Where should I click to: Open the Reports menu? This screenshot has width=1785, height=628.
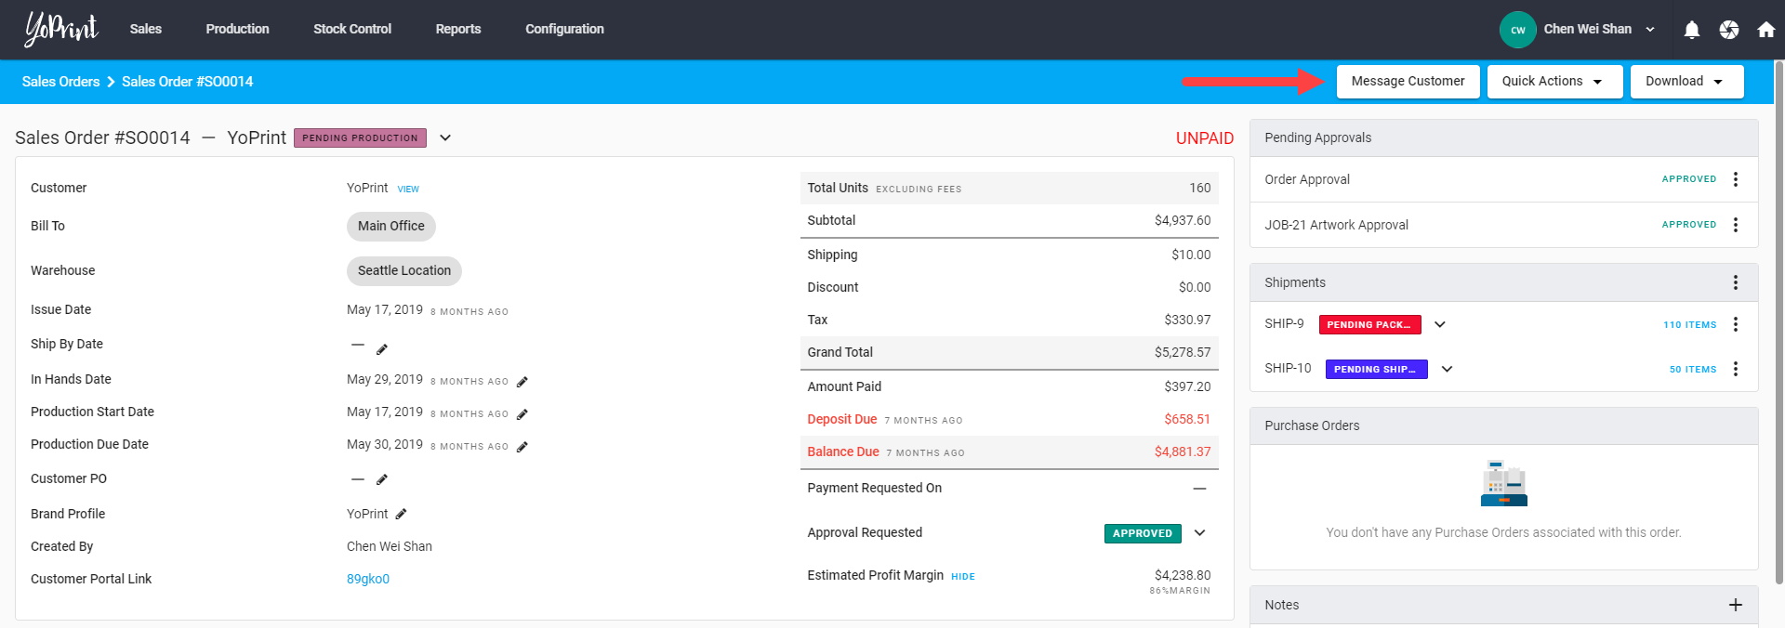click(458, 29)
